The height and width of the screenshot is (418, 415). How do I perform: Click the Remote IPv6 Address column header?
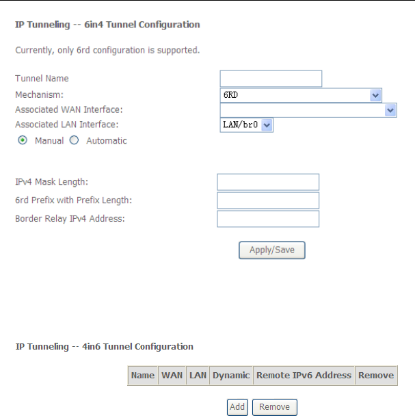pyautogui.click(x=304, y=376)
